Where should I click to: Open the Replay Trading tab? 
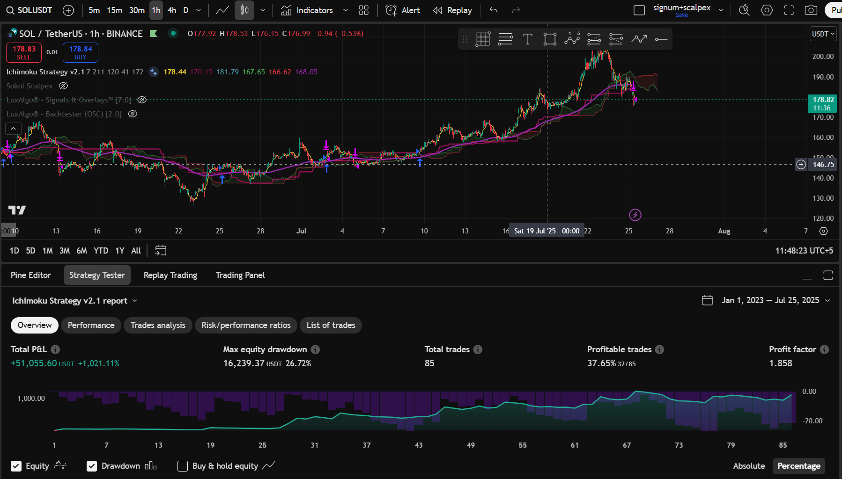click(170, 275)
